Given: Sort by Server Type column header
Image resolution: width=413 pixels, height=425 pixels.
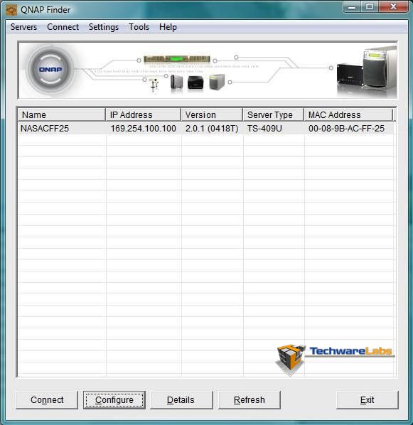Looking at the screenshot, I should [274, 114].
